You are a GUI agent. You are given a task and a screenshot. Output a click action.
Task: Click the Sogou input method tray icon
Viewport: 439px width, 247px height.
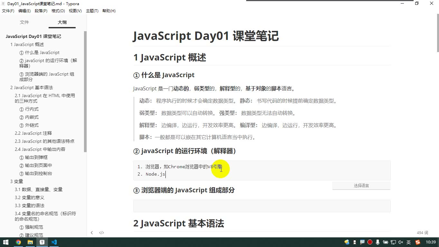(x=418, y=242)
